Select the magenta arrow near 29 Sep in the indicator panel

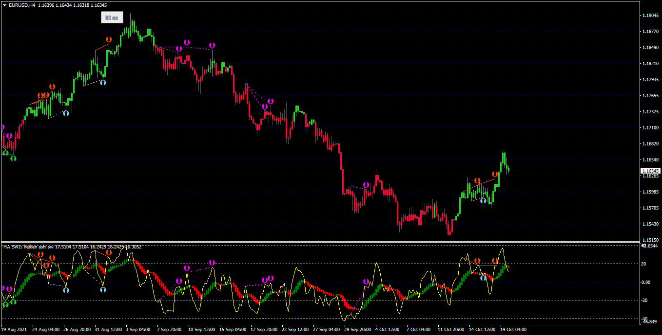pyautogui.click(x=366, y=282)
